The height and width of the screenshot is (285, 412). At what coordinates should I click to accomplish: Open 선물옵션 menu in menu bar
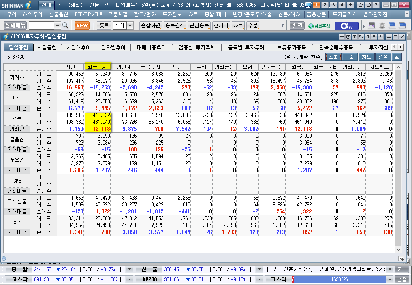(58, 14)
